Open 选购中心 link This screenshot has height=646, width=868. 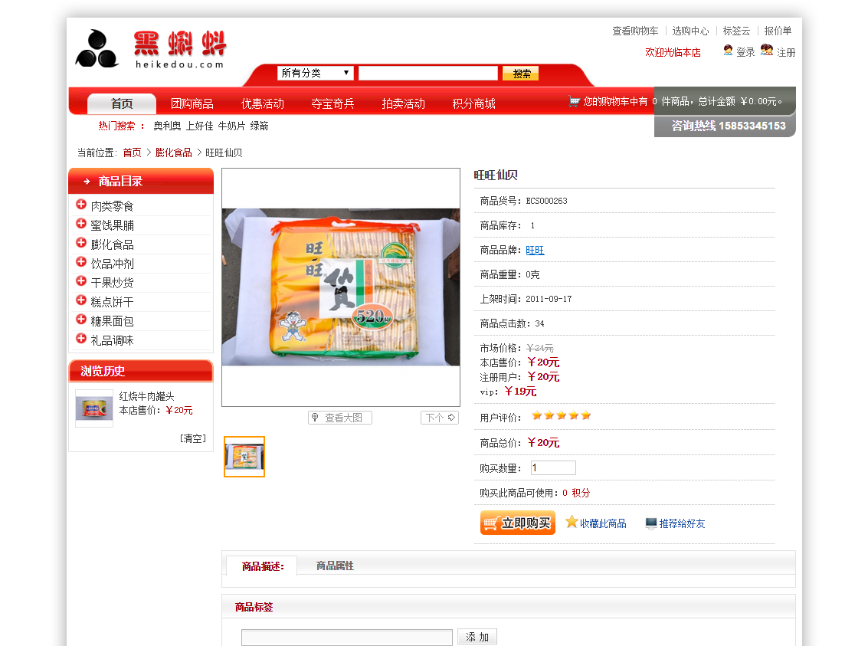click(690, 31)
